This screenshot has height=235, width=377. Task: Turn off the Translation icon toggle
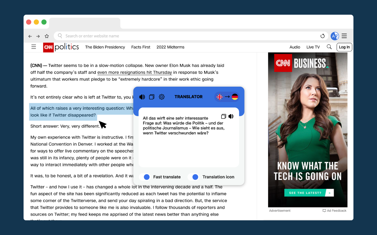(x=195, y=177)
